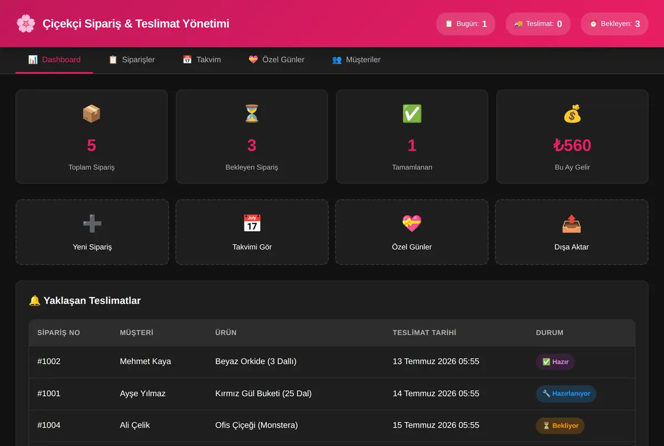Click customer name Mehmet Kaya
Screen dimensions: 664x446
point(146,361)
